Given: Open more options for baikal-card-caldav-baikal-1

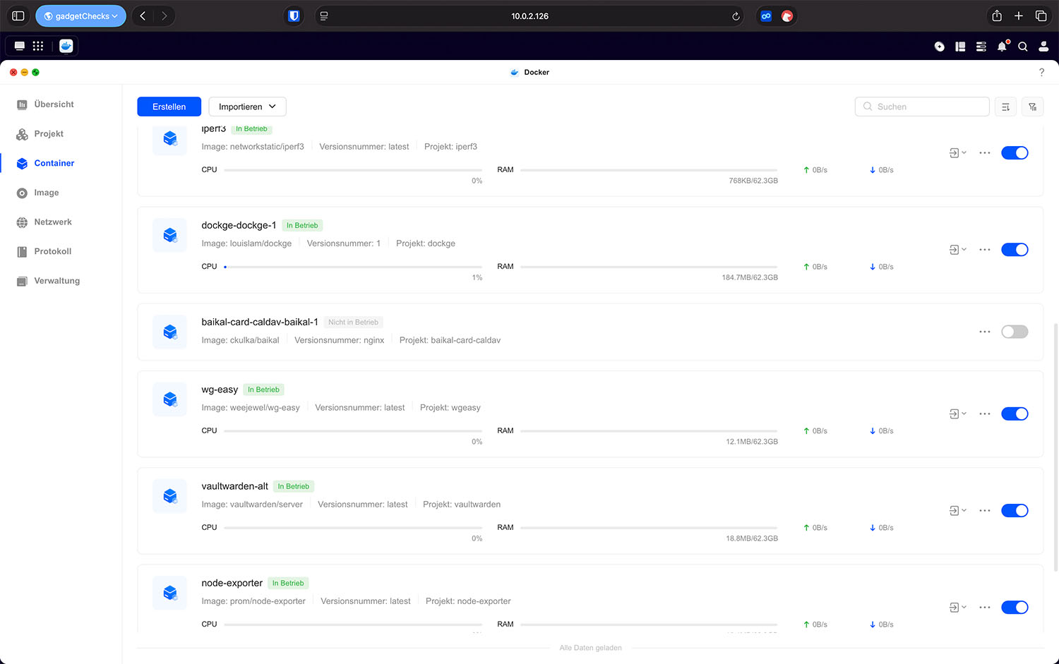Looking at the screenshot, I should point(984,332).
